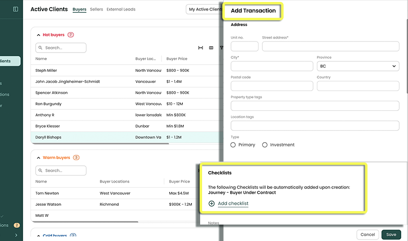Click the Hot buyers count badge
The image size is (408, 241).
[x=71, y=35]
